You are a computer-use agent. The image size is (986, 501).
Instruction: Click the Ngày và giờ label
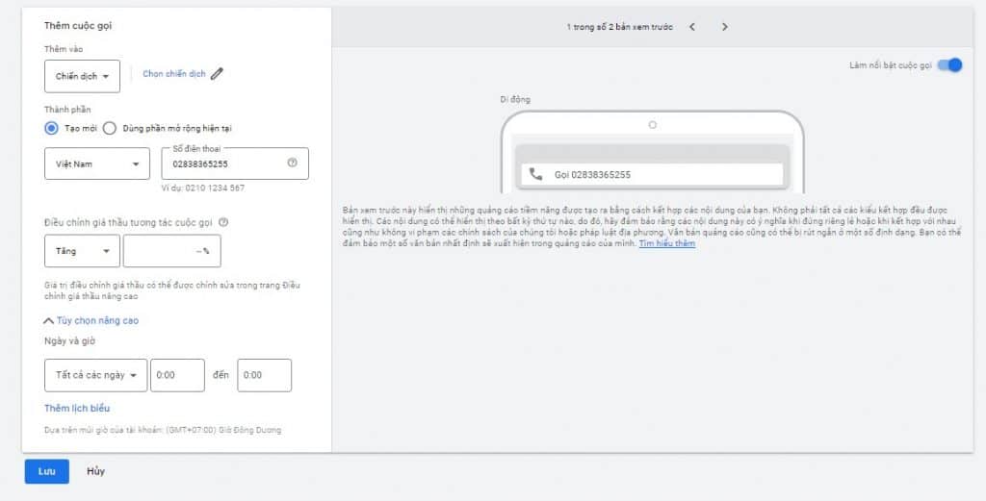click(x=69, y=341)
